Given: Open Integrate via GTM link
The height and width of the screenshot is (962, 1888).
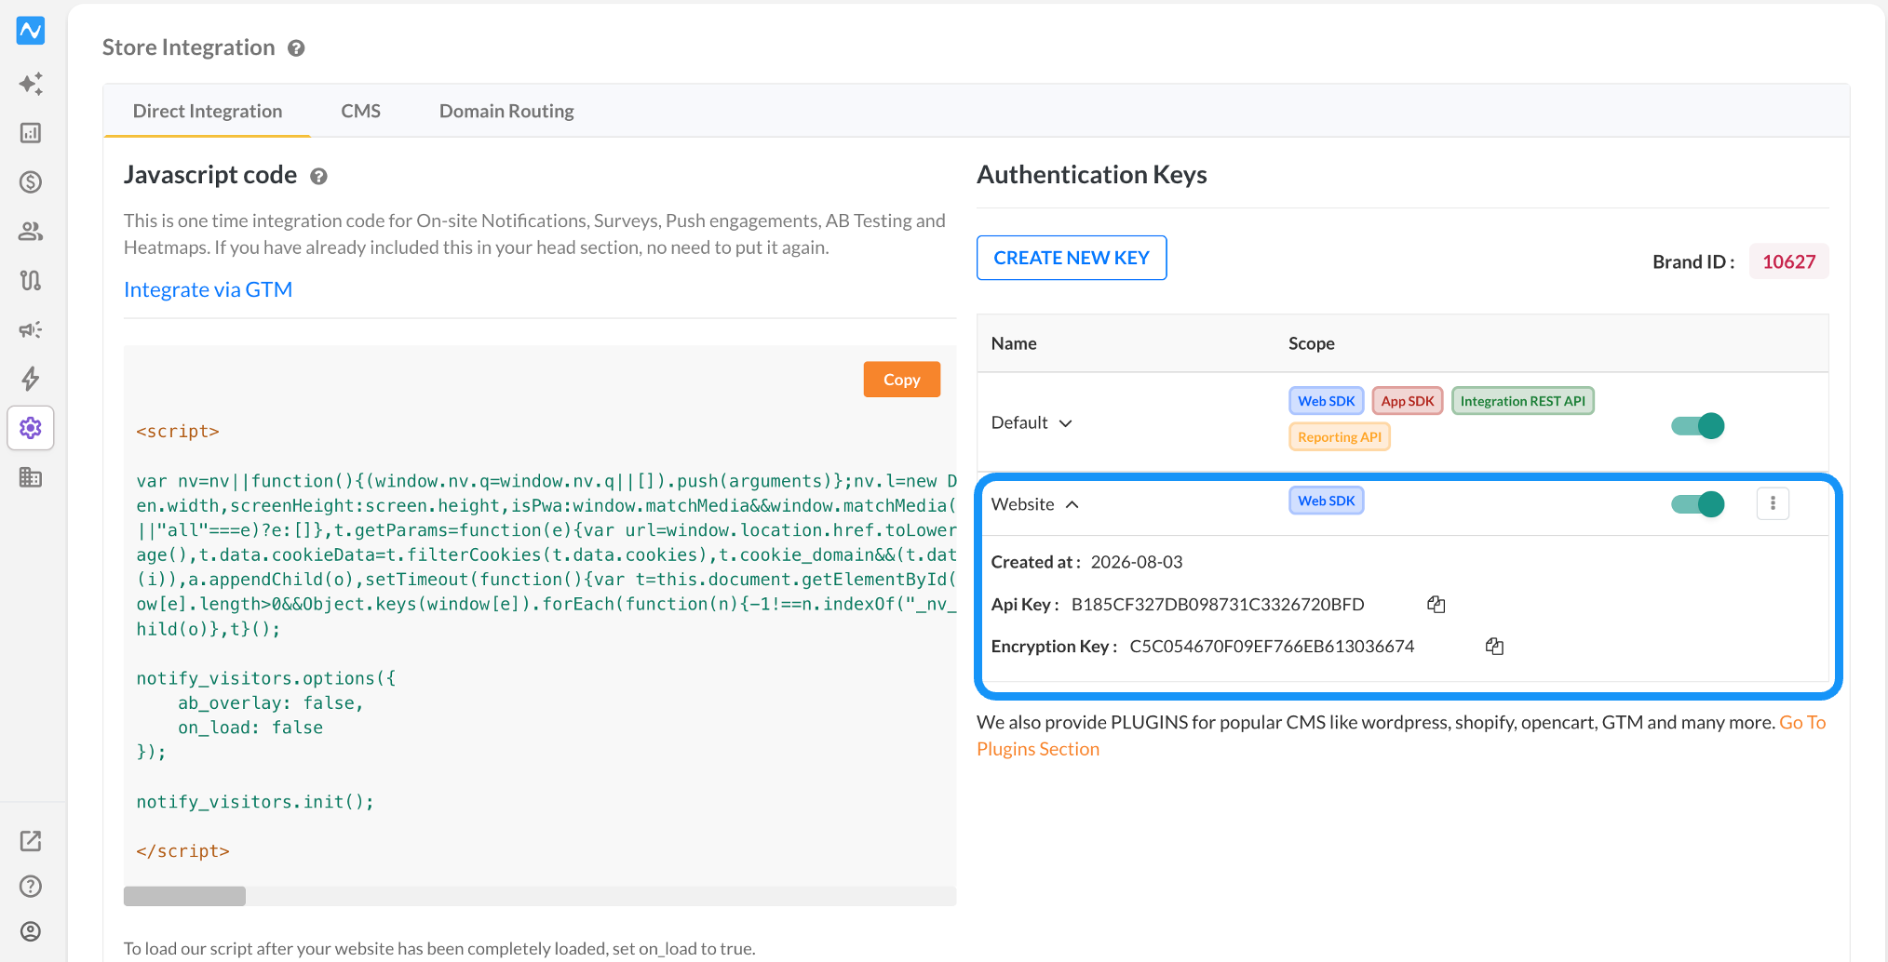Looking at the screenshot, I should pyautogui.click(x=209, y=289).
